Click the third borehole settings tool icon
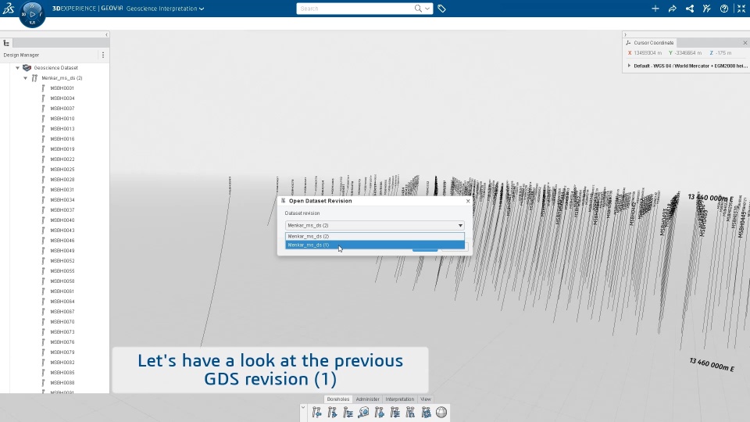This screenshot has height=422, width=750. (348, 412)
